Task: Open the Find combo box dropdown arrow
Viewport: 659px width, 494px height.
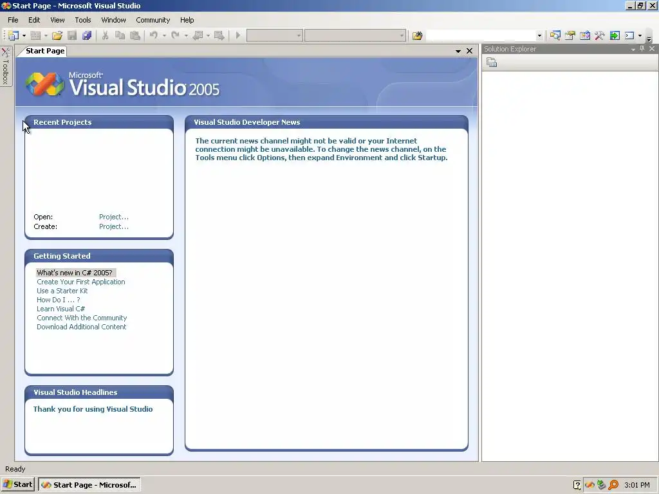Action: point(539,36)
